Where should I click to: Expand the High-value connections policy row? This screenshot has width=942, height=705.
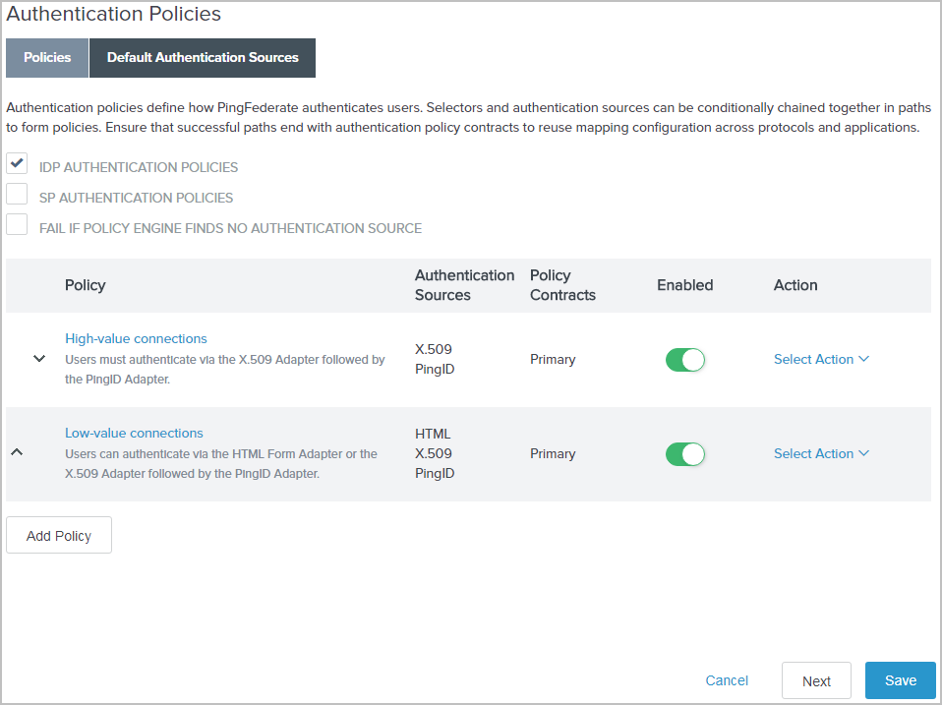click(x=39, y=359)
